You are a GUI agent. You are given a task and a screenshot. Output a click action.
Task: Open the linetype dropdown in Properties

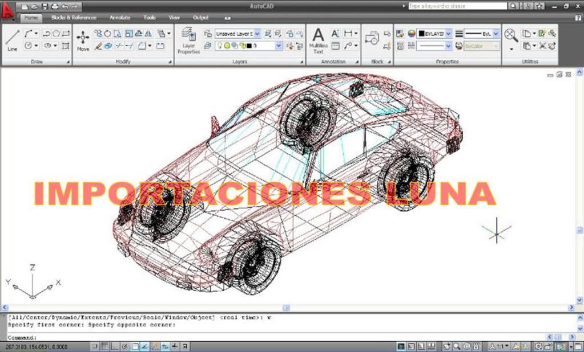click(449, 46)
